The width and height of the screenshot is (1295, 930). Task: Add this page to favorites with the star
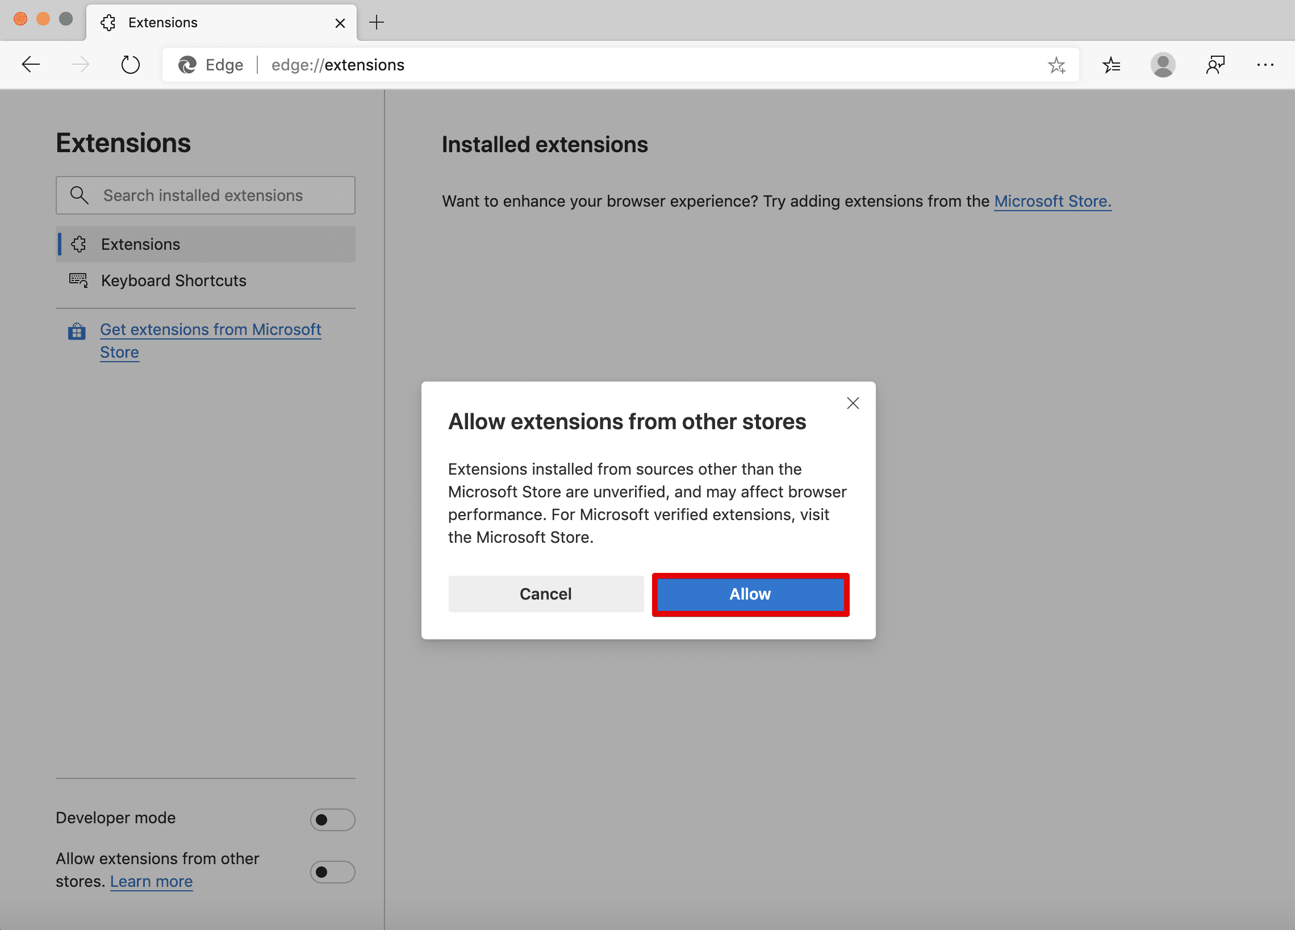tap(1057, 65)
